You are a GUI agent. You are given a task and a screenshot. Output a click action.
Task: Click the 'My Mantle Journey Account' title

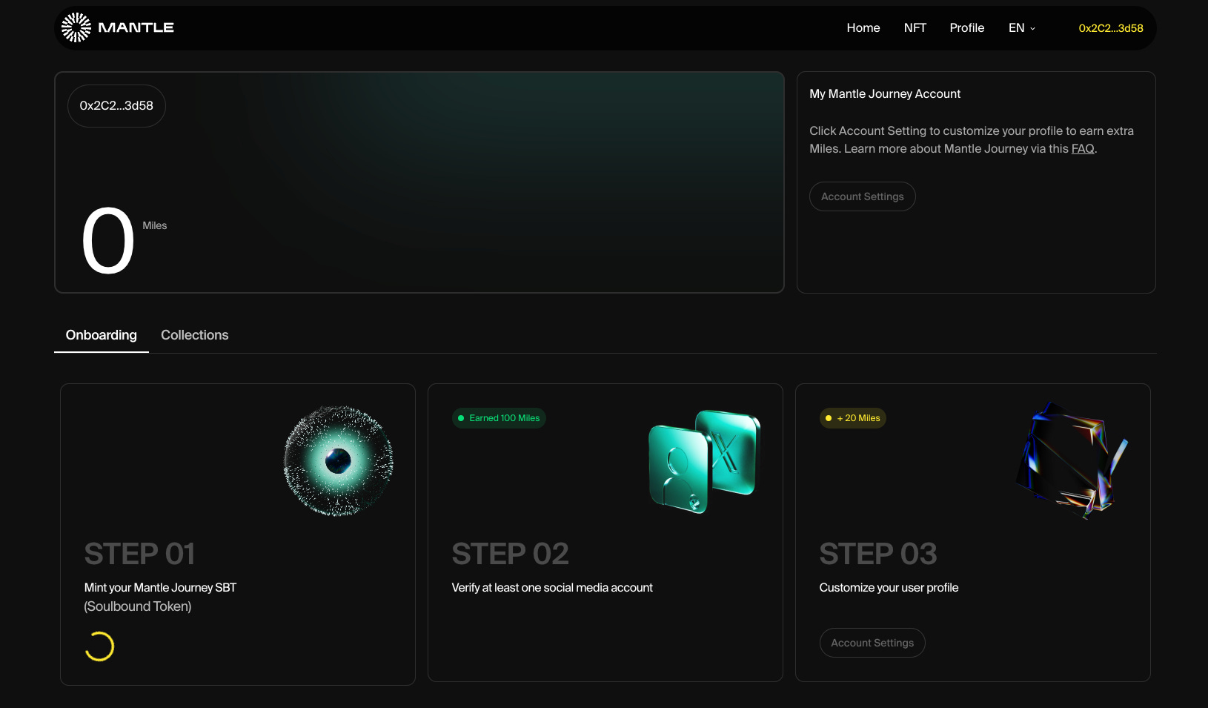885,94
